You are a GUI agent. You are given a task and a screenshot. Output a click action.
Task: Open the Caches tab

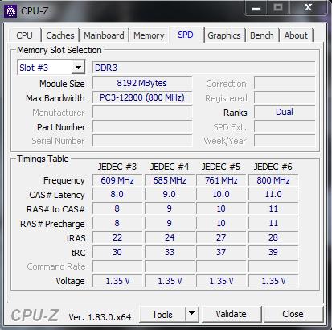click(x=60, y=35)
